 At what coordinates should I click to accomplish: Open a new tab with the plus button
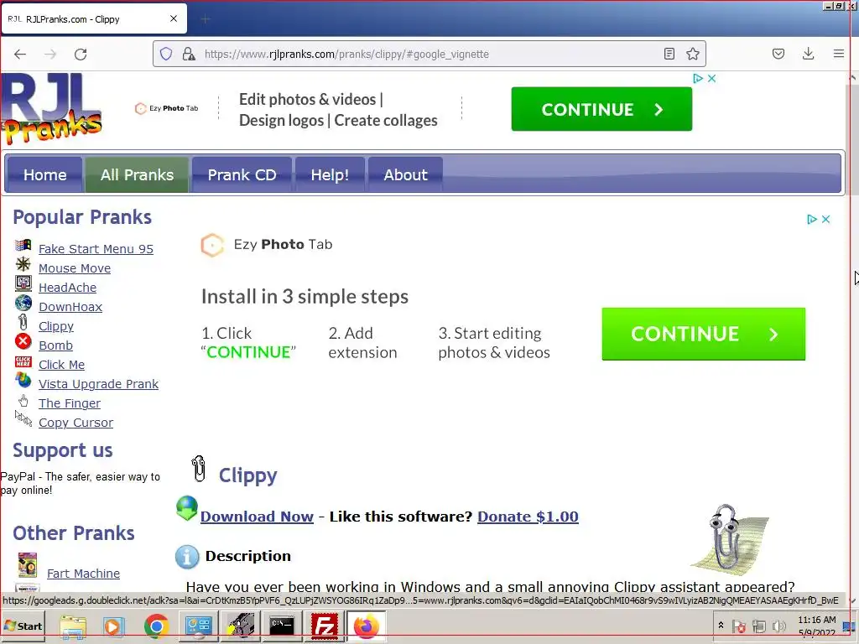tap(206, 20)
